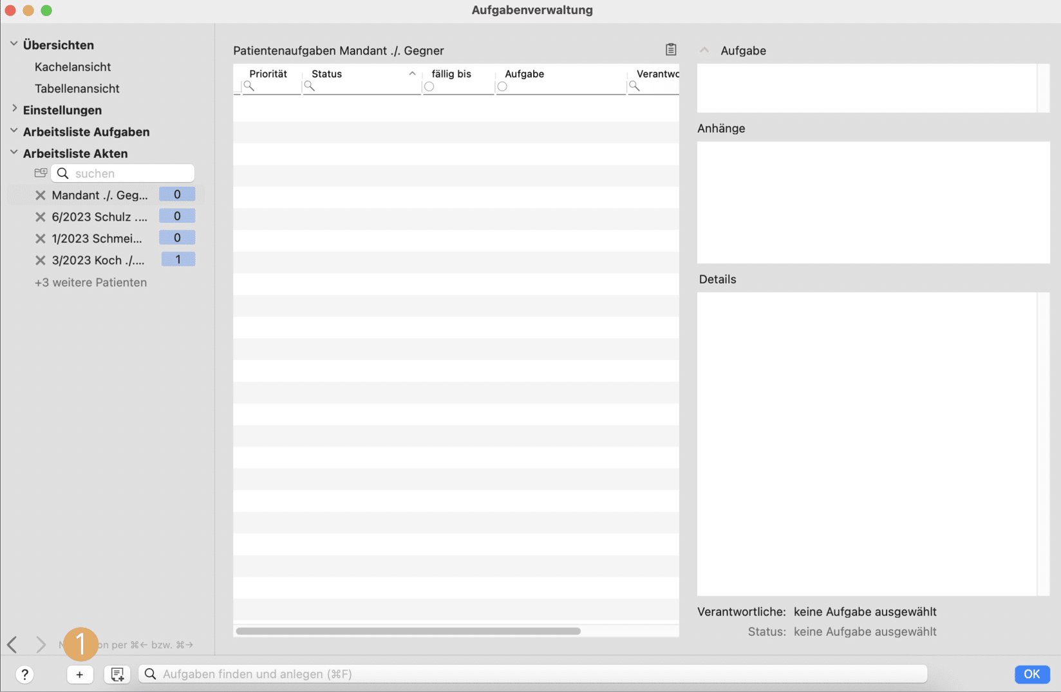The width and height of the screenshot is (1061, 692).
Task: Click the folder icon beside suchen field
Action: [41, 173]
